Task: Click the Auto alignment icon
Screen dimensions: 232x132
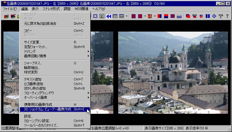Action: 195,16
